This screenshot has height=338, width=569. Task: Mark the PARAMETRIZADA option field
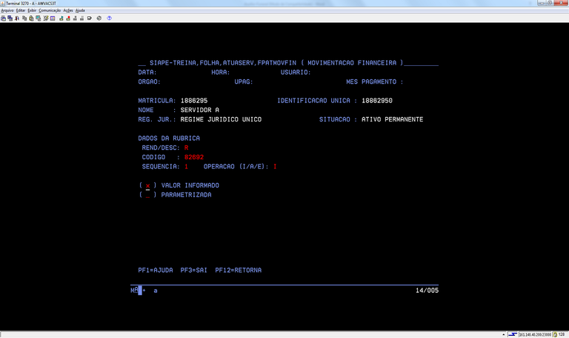point(147,195)
